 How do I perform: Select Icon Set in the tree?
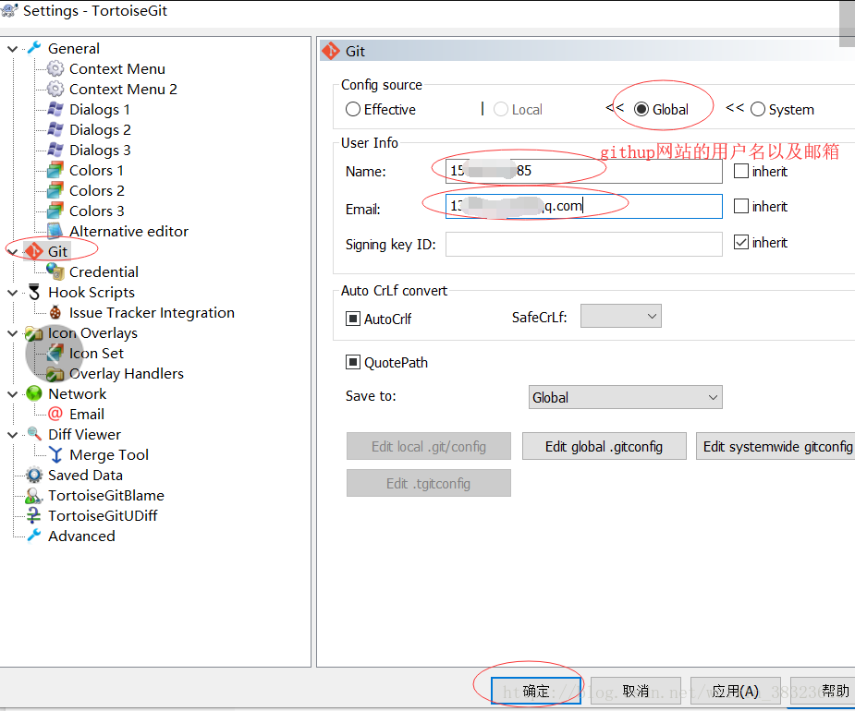point(96,353)
